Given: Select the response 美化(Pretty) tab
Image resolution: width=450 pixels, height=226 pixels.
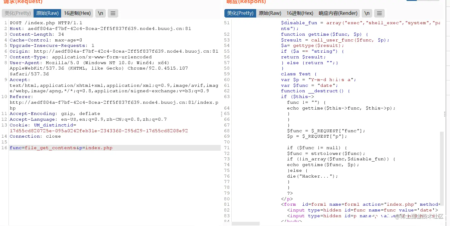Looking at the screenshot, I should pyautogui.click(x=240, y=13).
